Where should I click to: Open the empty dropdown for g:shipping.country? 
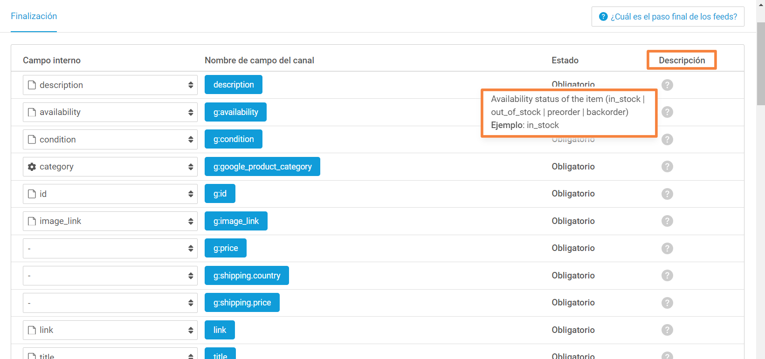[110, 276]
